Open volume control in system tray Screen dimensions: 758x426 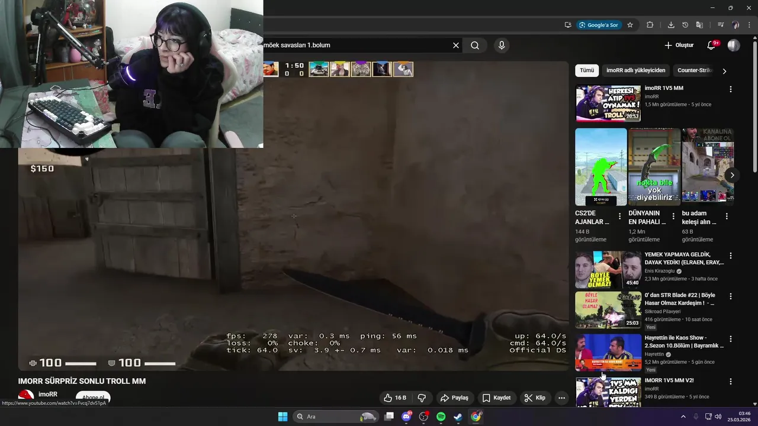(718, 417)
